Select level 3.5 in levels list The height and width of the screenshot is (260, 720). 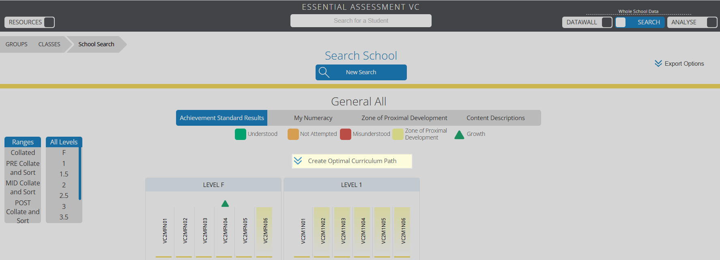64,217
